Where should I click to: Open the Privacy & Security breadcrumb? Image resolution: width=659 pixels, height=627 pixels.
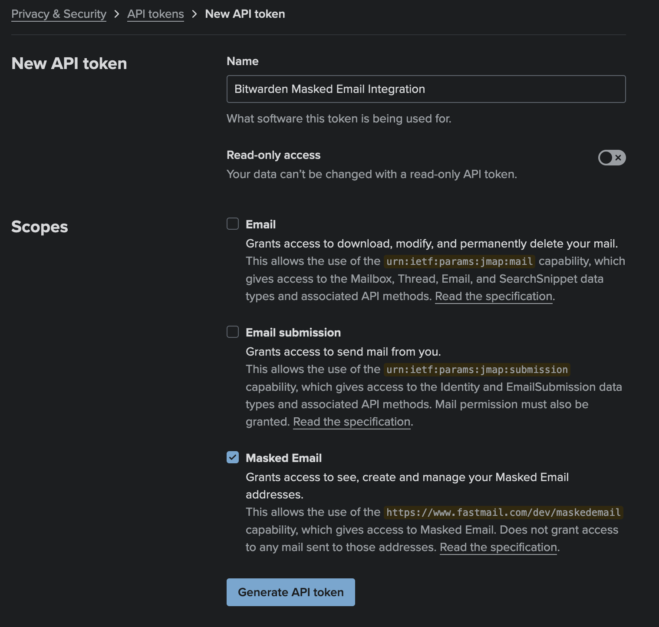(59, 13)
